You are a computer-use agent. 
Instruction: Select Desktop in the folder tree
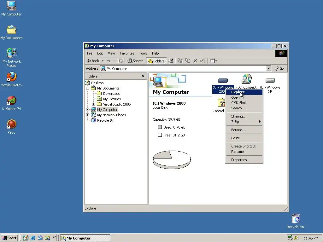click(x=97, y=83)
